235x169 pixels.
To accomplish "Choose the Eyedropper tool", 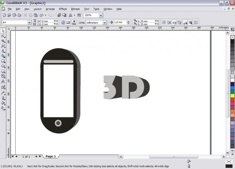I will coord(3,93).
